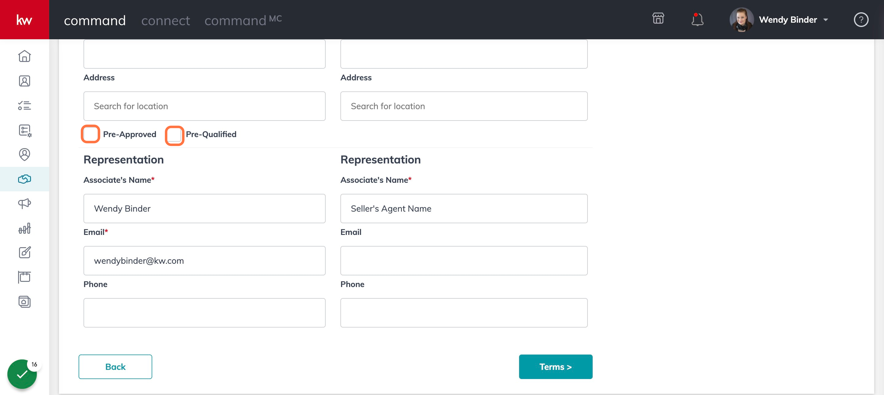Click the Terms > button

coord(556,366)
